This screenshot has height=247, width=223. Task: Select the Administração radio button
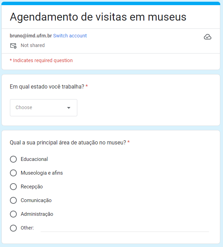(x=13, y=214)
